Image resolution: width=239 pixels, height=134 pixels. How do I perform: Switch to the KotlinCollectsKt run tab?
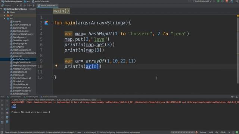[49, 97]
